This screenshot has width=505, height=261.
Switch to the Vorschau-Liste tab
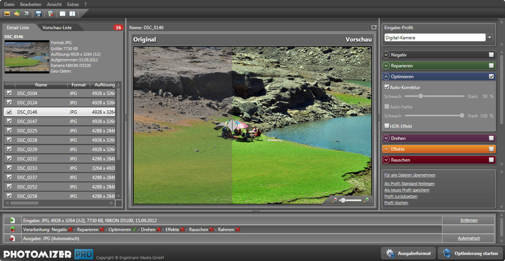(x=57, y=28)
